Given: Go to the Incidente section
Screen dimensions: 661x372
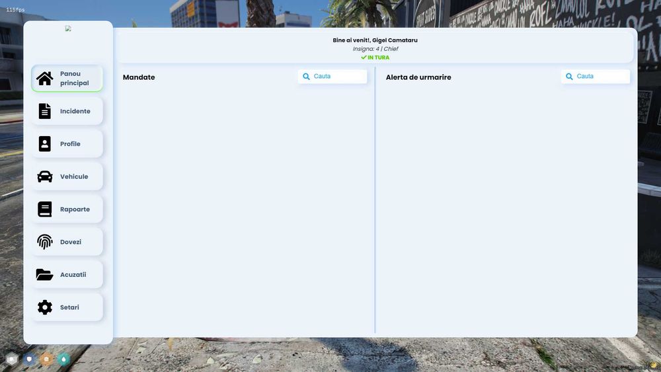Looking at the screenshot, I should pyautogui.click(x=67, y=111).
